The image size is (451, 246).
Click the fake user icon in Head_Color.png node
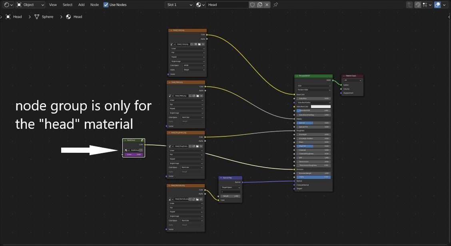(192, 44)
